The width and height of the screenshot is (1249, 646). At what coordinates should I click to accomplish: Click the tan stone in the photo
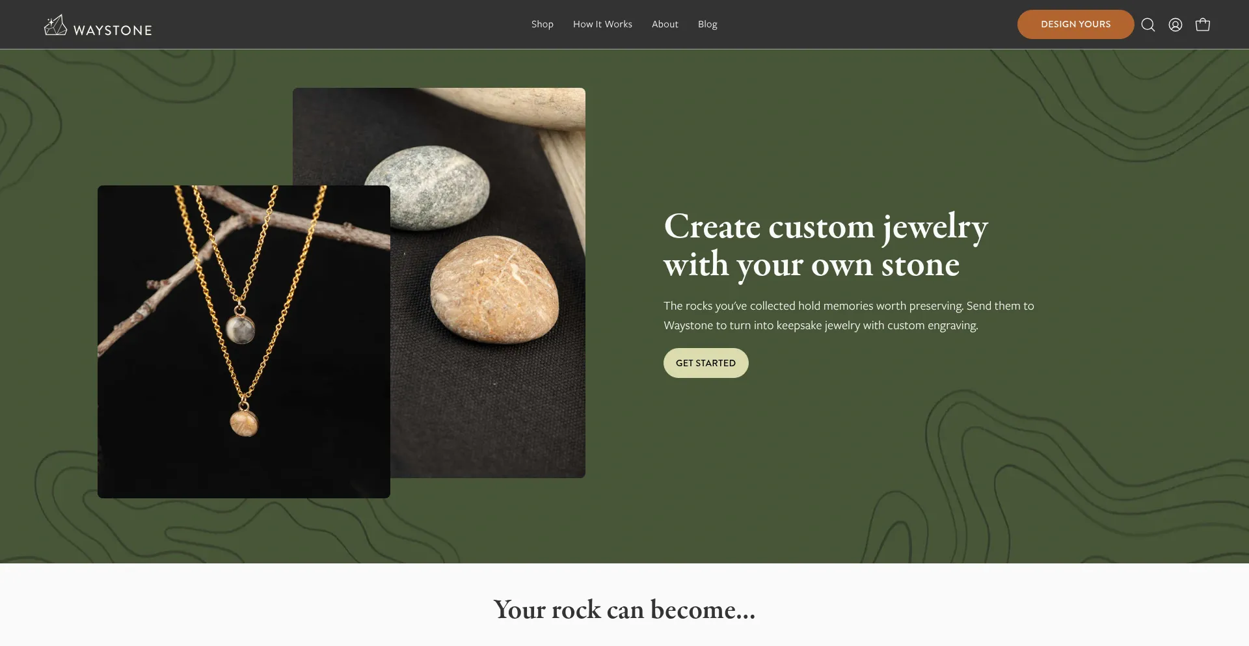[x=494, y=290]
